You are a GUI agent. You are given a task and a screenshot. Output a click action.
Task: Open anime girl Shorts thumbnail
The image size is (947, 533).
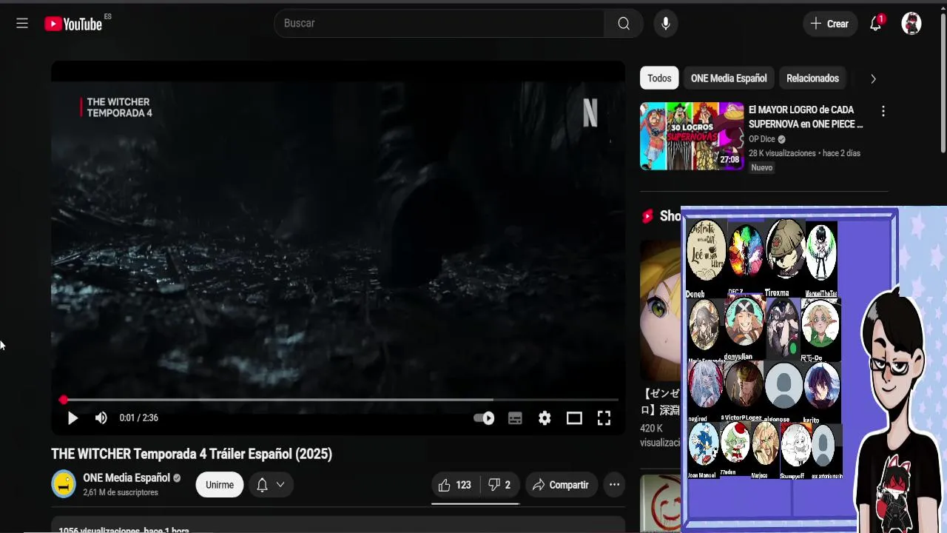pyautogui.click(x=660, y=309)
